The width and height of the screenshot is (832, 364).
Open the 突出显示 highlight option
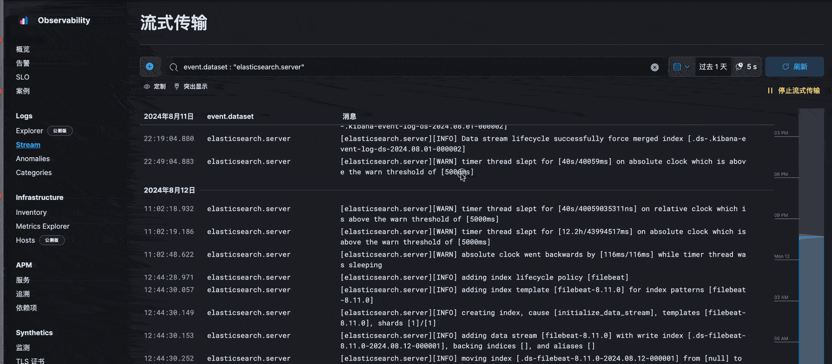(x=191, y=87)
